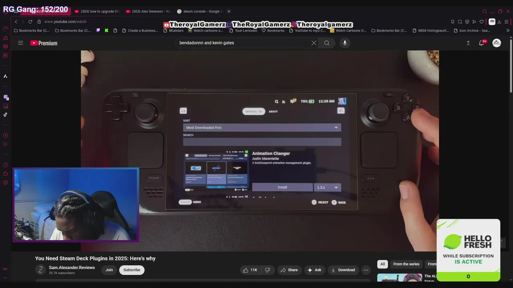Click the green Kick bookmark icon

tap(107, 30)
